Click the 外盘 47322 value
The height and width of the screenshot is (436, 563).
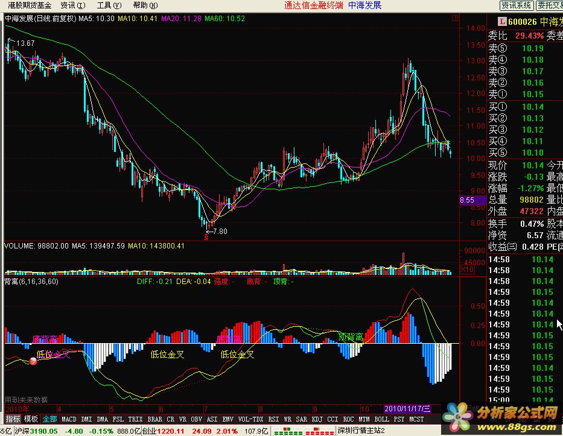click(x=532, y=211)
